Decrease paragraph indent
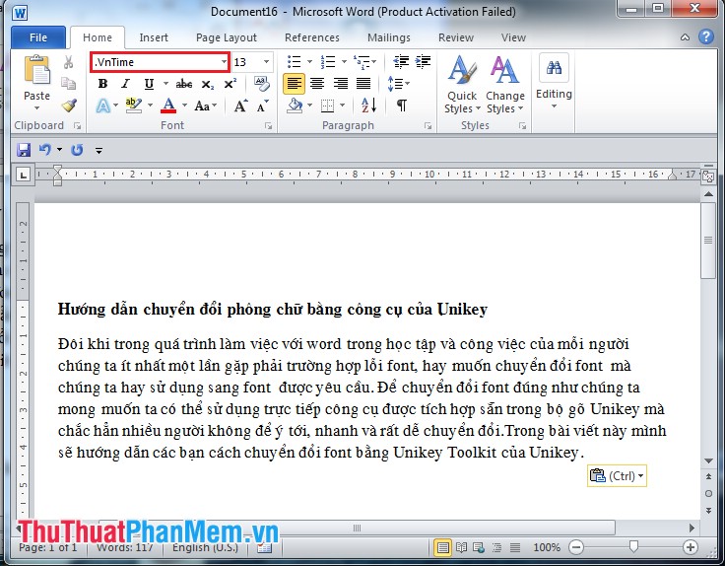Image resolution: width=725 pixels, height=566 pixels. point(401,61)
